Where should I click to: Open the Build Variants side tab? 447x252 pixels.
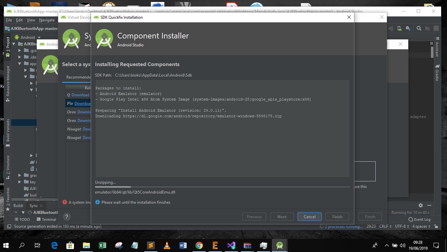pos(8,133)
